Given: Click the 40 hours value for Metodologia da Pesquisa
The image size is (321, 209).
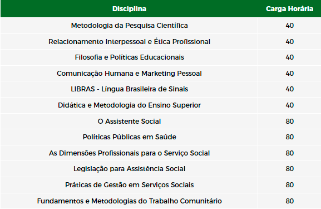Looking at the screenshot, I should 289,26.
